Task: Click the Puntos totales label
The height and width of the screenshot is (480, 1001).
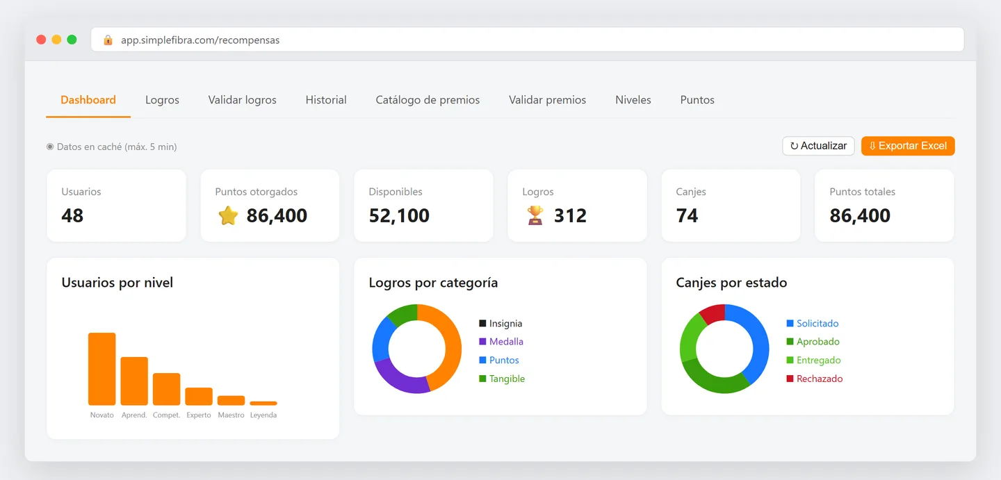Action: [x=862, y=192]
